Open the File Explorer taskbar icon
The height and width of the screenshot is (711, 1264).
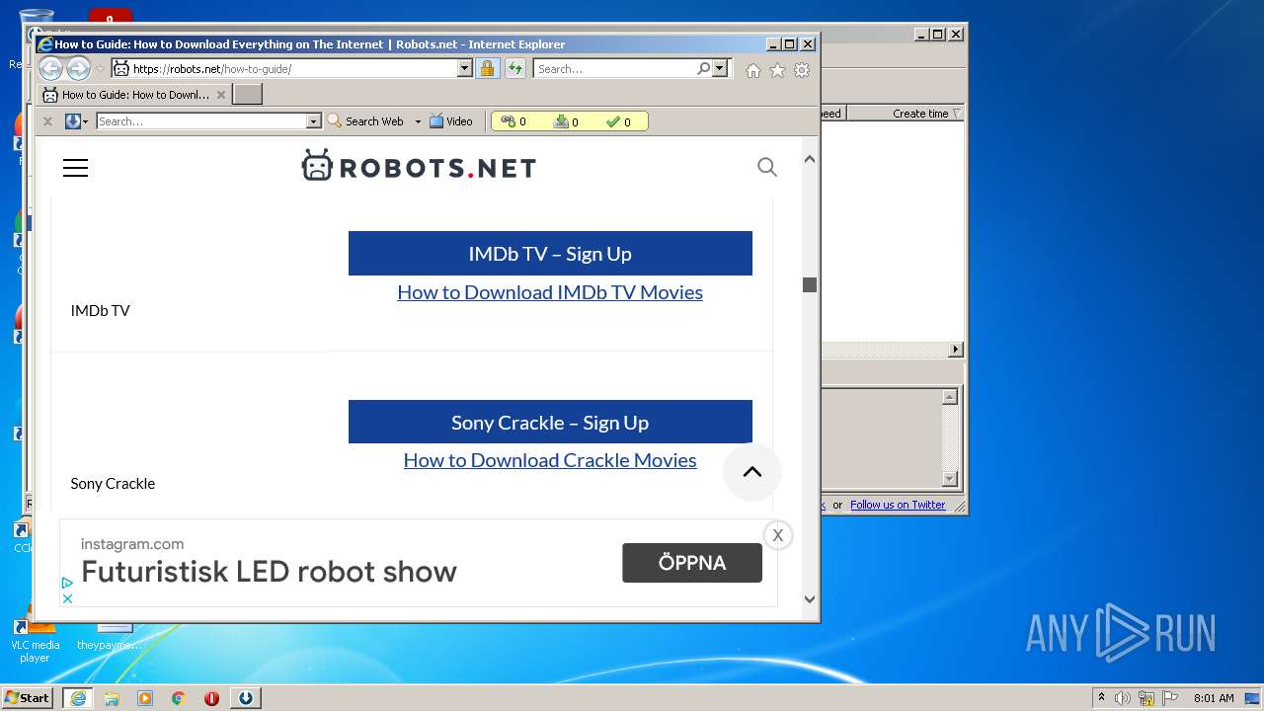112,698
